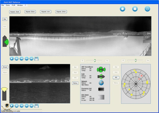
Task: Select the Astern view for FLIR
Action: pos(5,72)
